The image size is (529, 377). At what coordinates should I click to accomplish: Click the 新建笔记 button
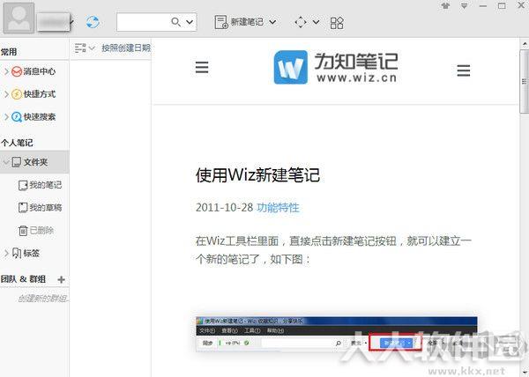[x=239, y=22]
